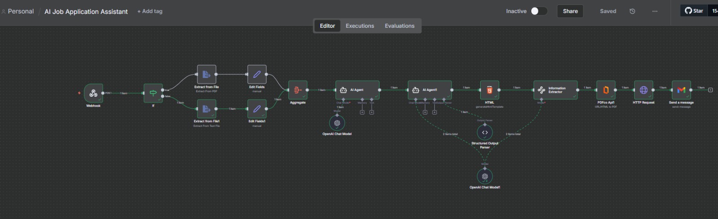Viewport: 718px width, 219px height.
Task: Select the Aggregate node
Action: (298, 90)
